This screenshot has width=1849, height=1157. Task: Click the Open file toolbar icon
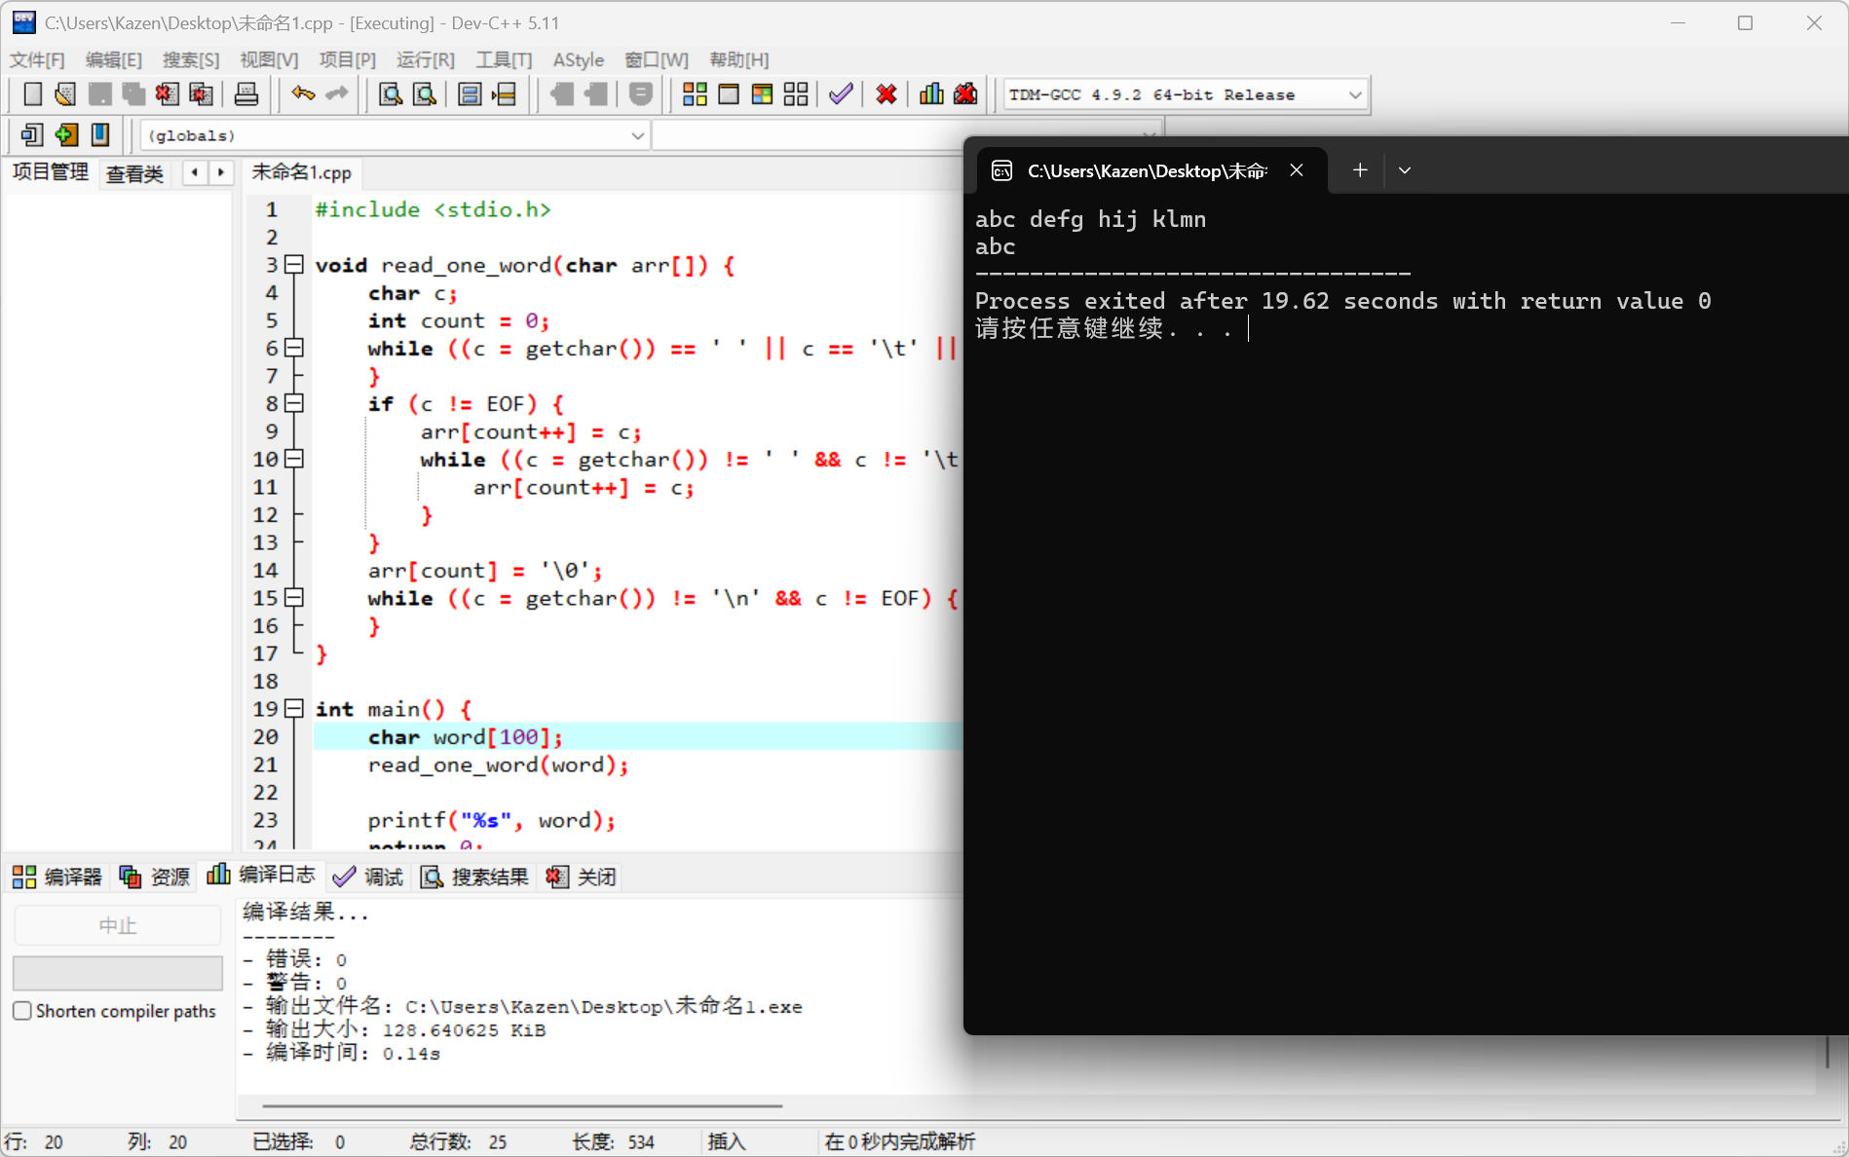coord(65,94)
